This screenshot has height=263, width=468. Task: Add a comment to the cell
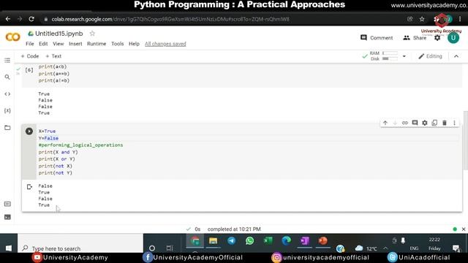[x=415, y=123]
